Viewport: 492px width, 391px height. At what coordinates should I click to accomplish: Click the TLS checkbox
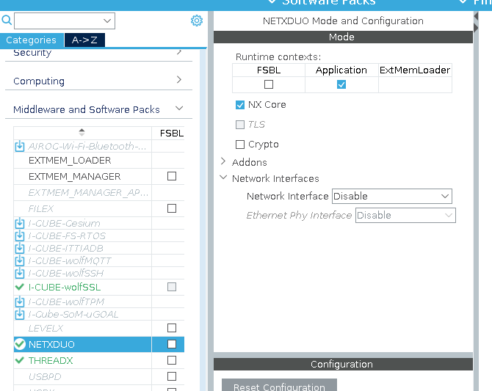[x=240, y=125]
